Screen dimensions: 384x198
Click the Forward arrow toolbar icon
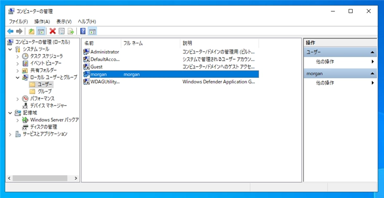point(19,31)
